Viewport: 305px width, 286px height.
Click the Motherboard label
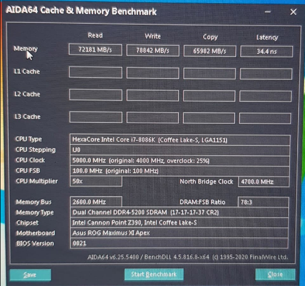tap(36, 233)
